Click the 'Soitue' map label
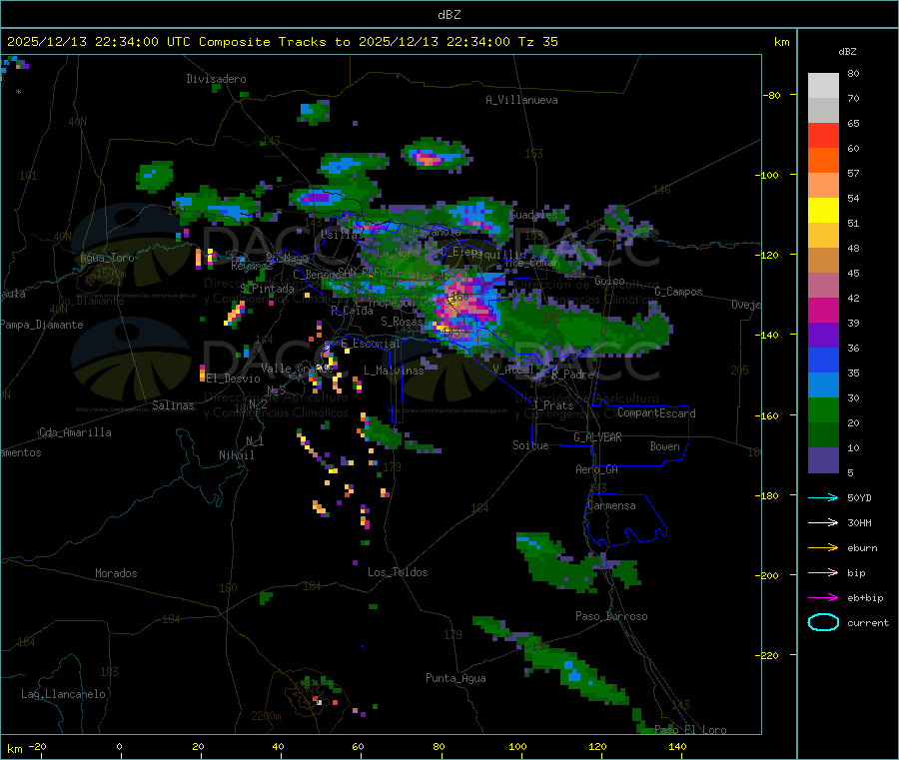The height and width of the screenshot is (760, 899). coord(530,445)
